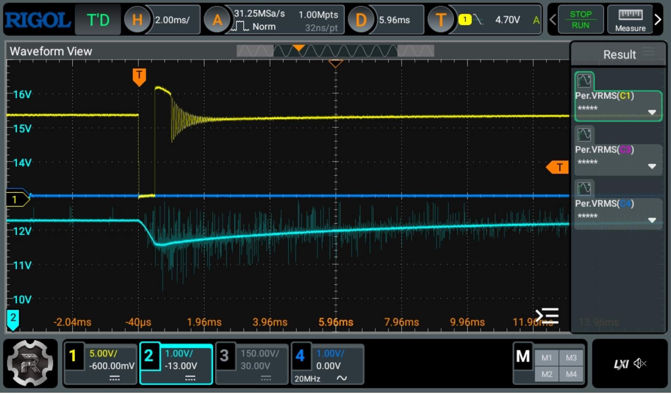
Task: Click the muted speaker sound icon
Action: [640, 363]
